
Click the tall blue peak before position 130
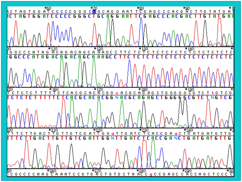click(x=129, y=69)
